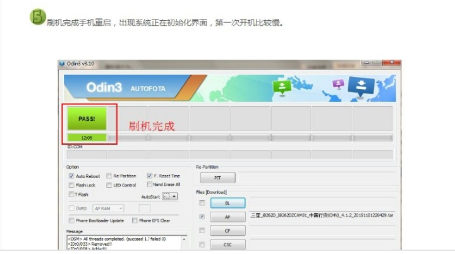Click the Message log scrollbar up arrow
Image resolution: width=455 pixels, height=254 pixels.
click(184, 239)
